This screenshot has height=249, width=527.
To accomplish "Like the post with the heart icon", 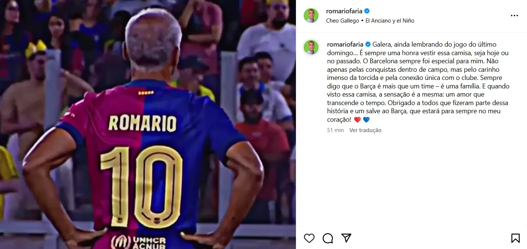I will [x=309, y=238].
